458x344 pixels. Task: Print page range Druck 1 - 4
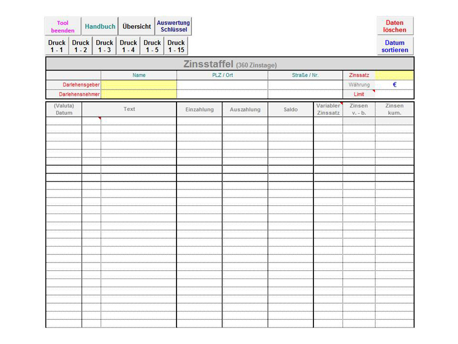point(129,46)
